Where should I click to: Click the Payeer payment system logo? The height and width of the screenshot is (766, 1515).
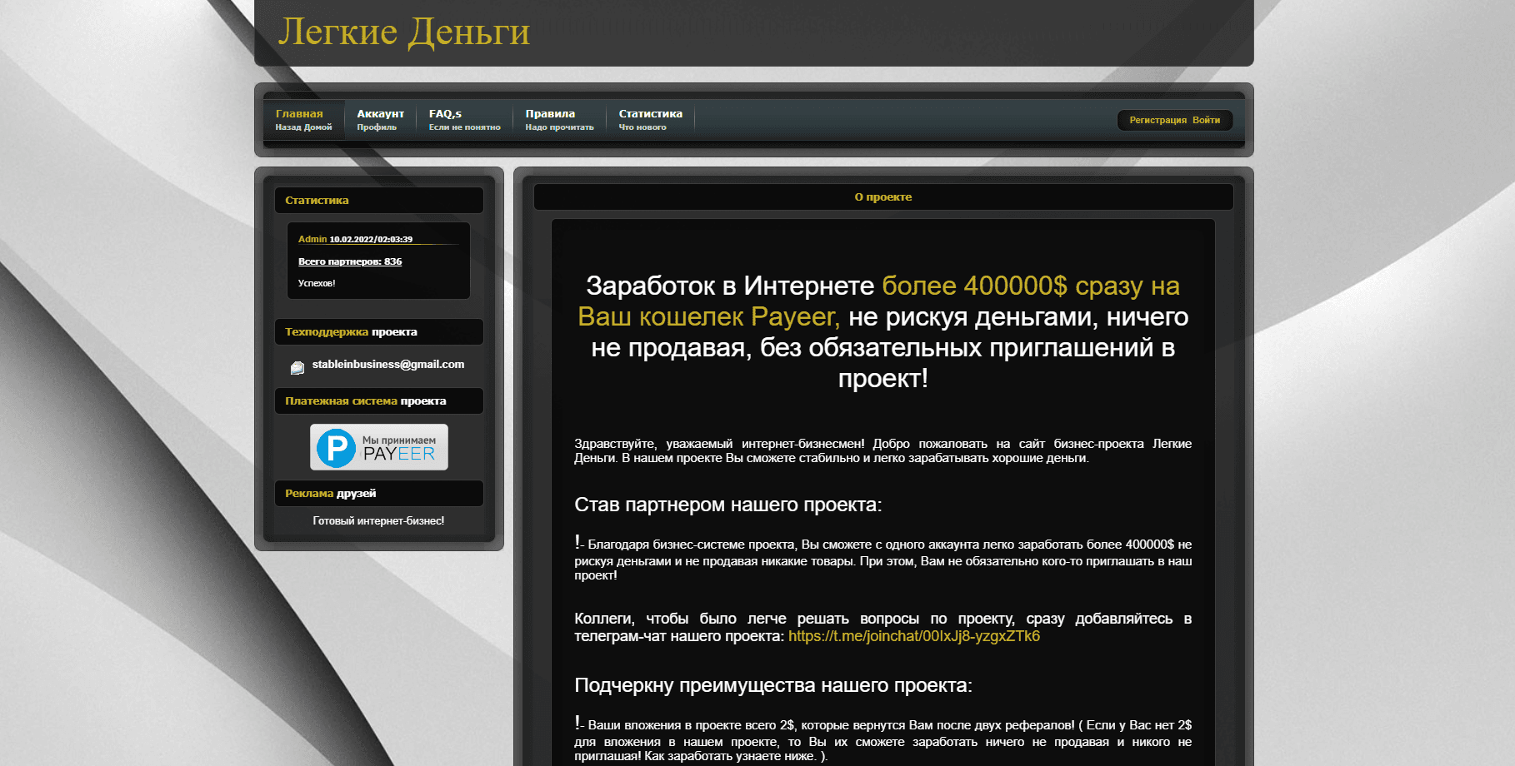click(379, 447)
